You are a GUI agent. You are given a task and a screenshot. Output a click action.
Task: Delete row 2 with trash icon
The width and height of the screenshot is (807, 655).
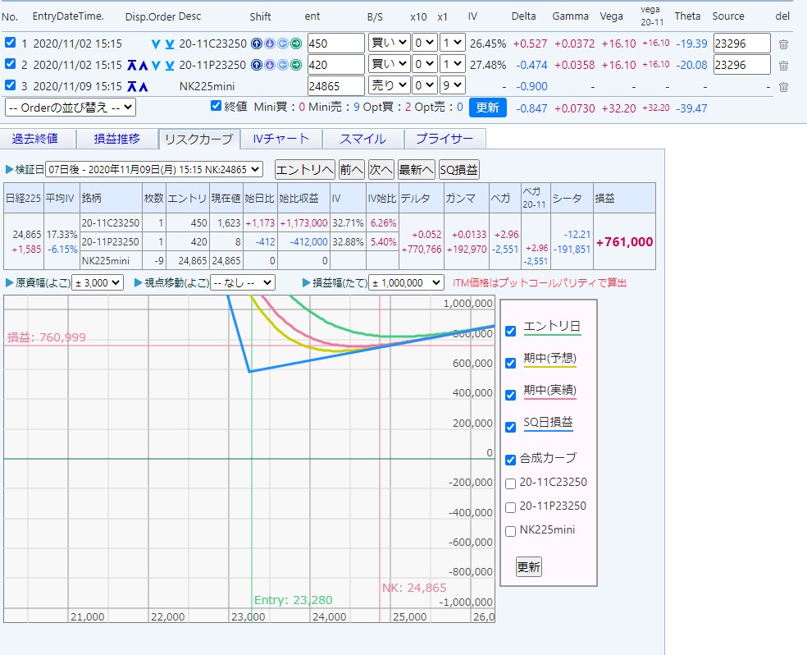783,66
